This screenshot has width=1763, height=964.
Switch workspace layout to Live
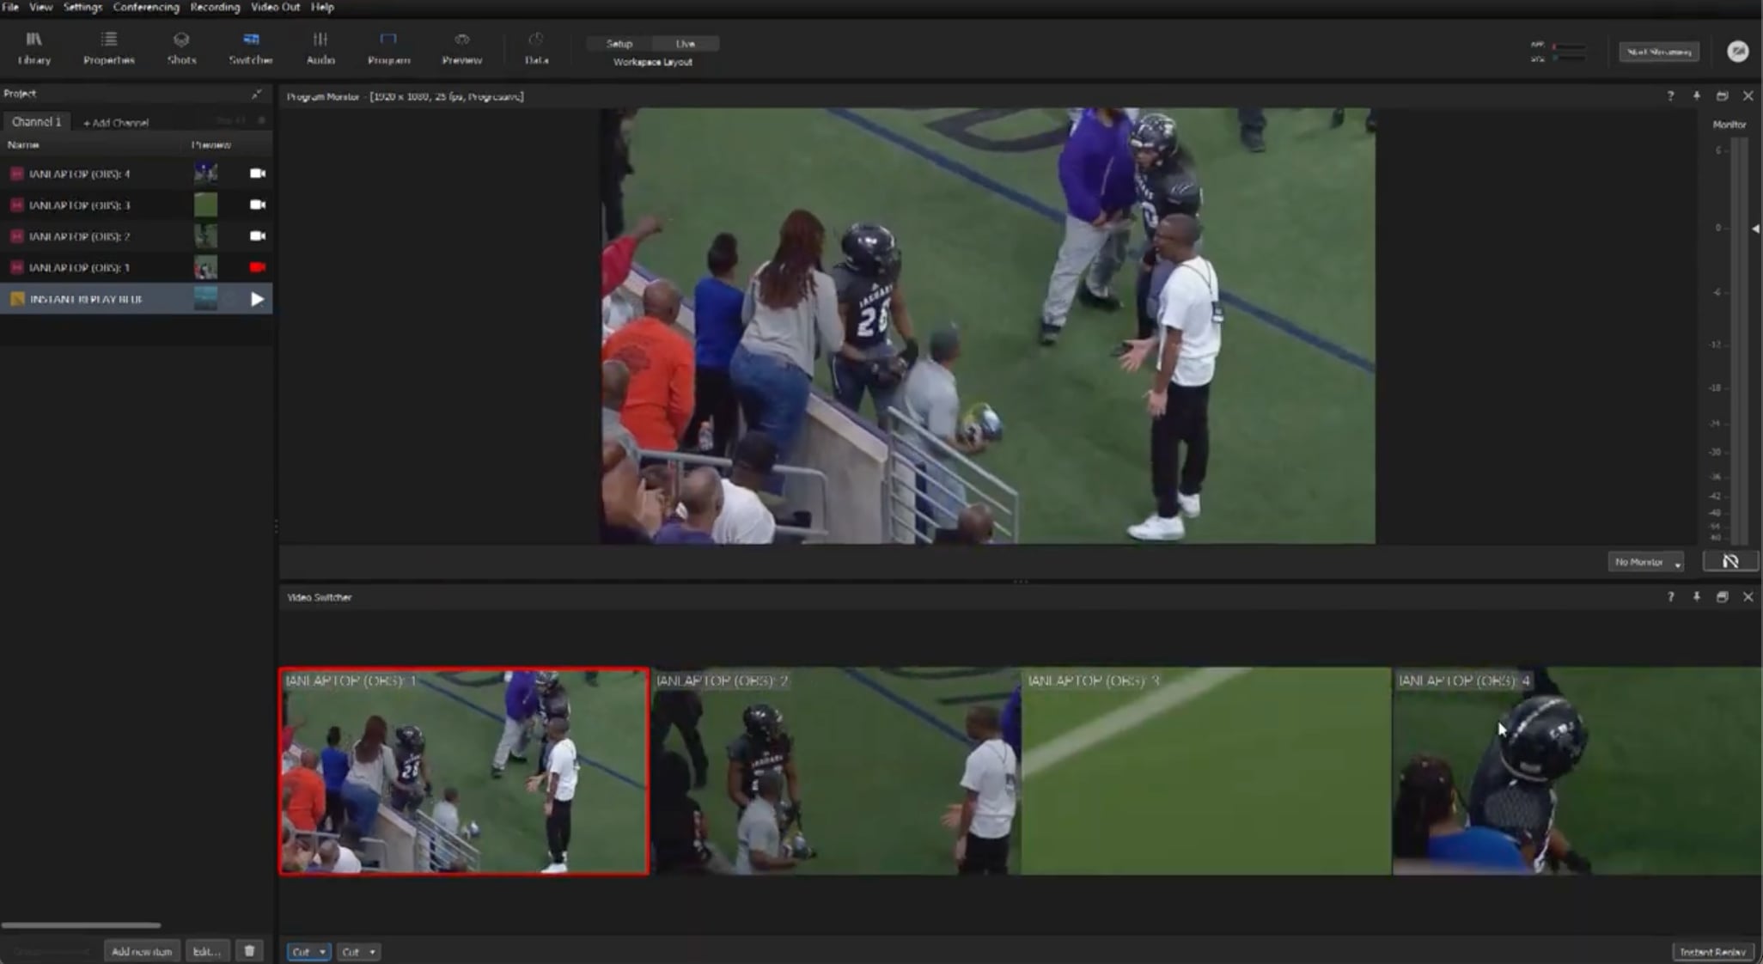click(685, 43)
